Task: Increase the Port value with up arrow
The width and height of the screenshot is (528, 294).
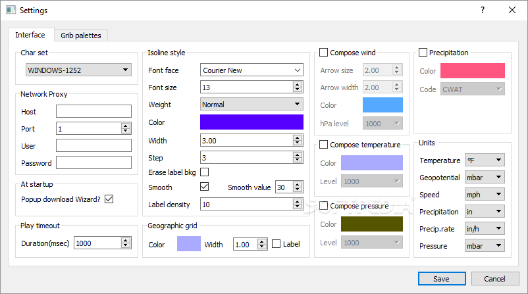Action: coord(126,126)
